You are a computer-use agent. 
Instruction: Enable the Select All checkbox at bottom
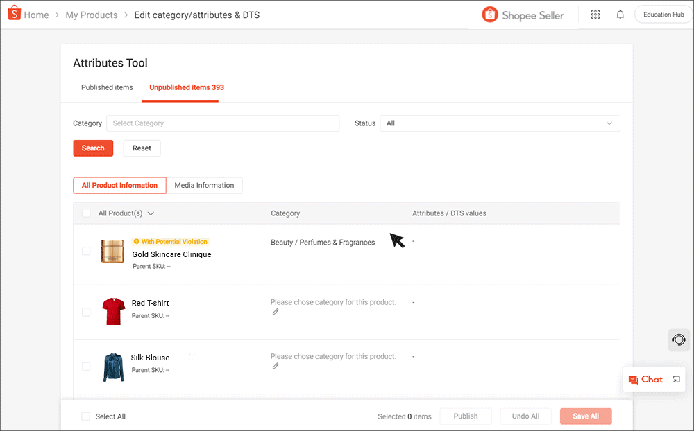(85, 416)
